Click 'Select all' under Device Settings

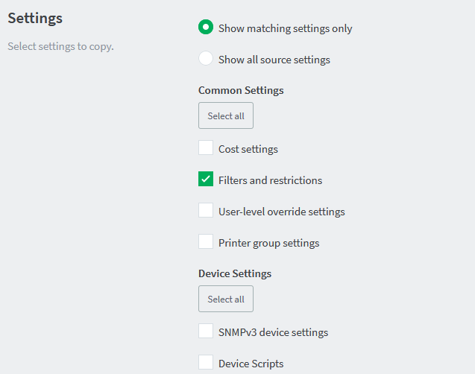(x=226, y=299)
